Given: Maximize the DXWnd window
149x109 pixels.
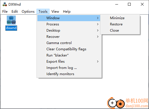Looking at the screenshot, I should click(129, 4).
